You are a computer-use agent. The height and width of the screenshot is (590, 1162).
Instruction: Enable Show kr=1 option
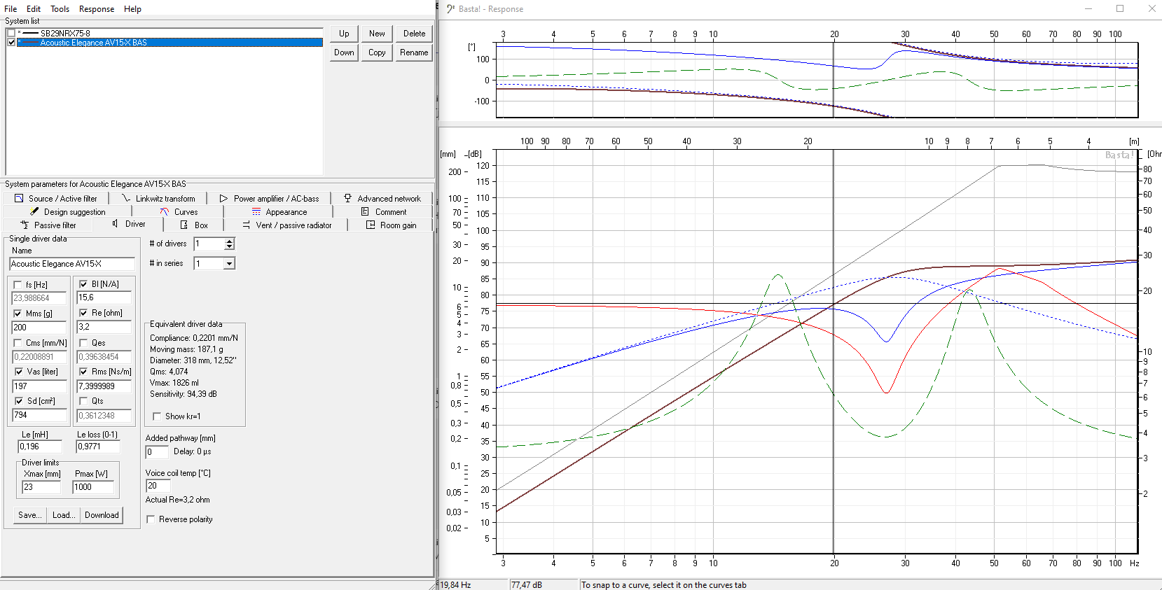click(157, 416)
